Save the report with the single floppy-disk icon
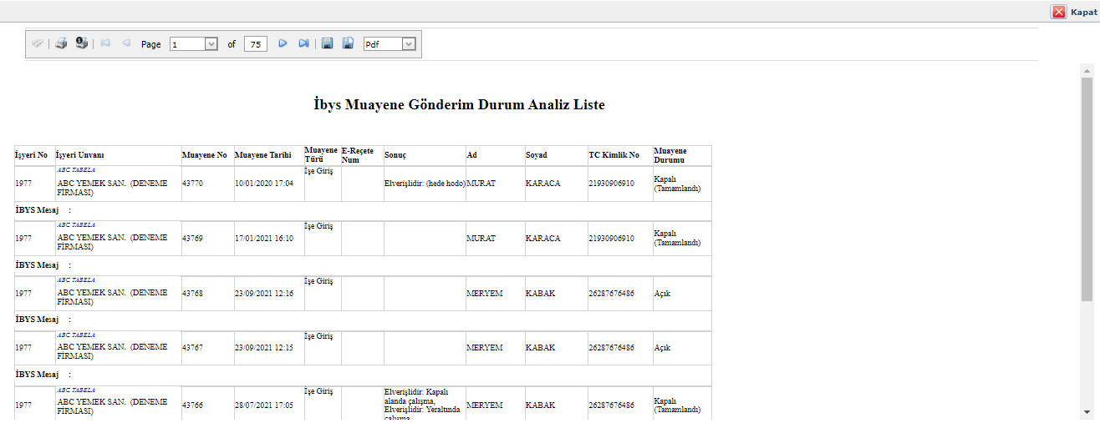Image resolution: width=1100 pixels, height=423 pixels. pos(328,44)
